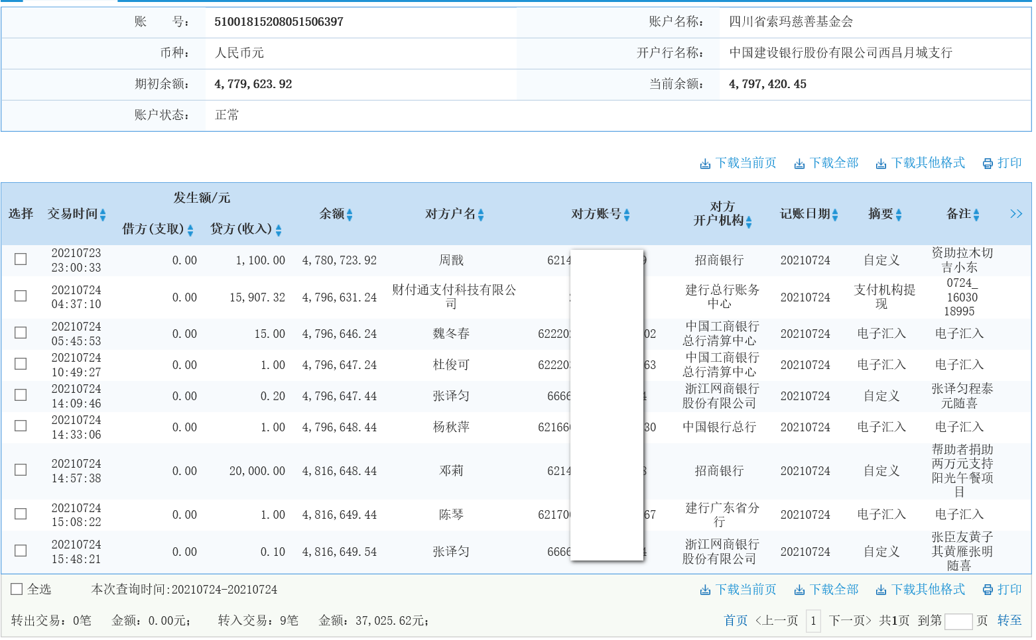
Task: Click the page number input box
Action: click(x=958, y=621)
